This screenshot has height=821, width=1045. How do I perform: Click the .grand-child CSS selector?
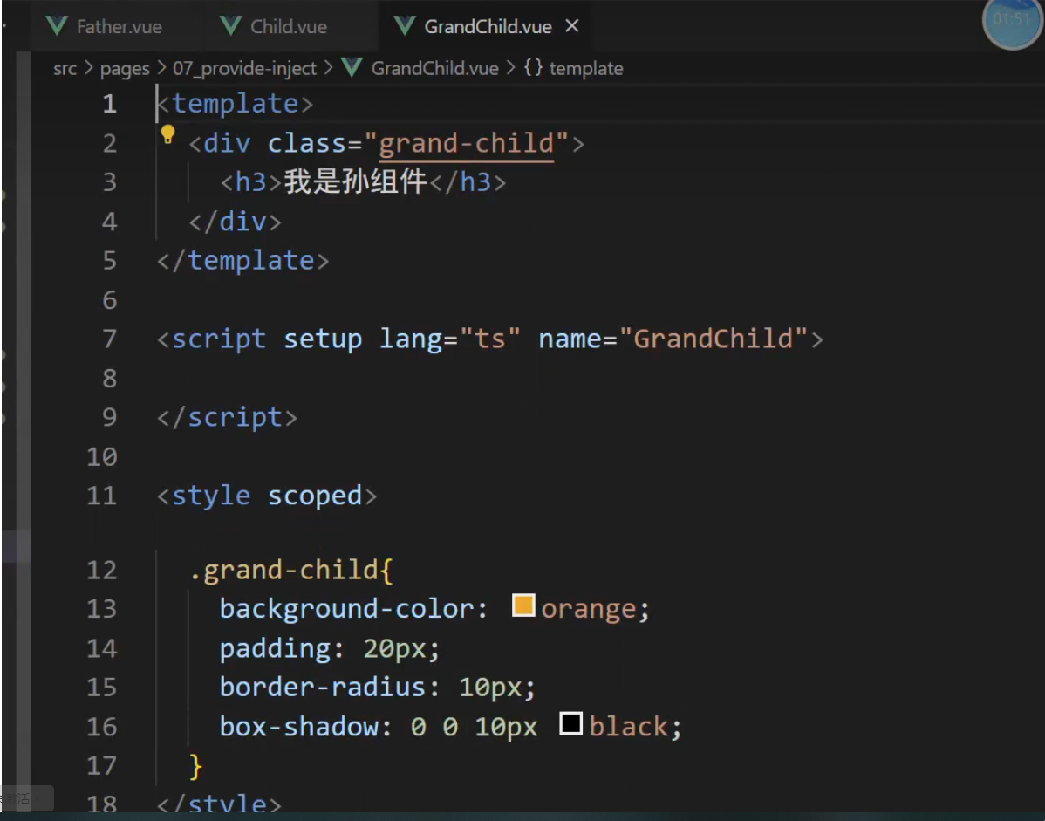pos(283,571)
